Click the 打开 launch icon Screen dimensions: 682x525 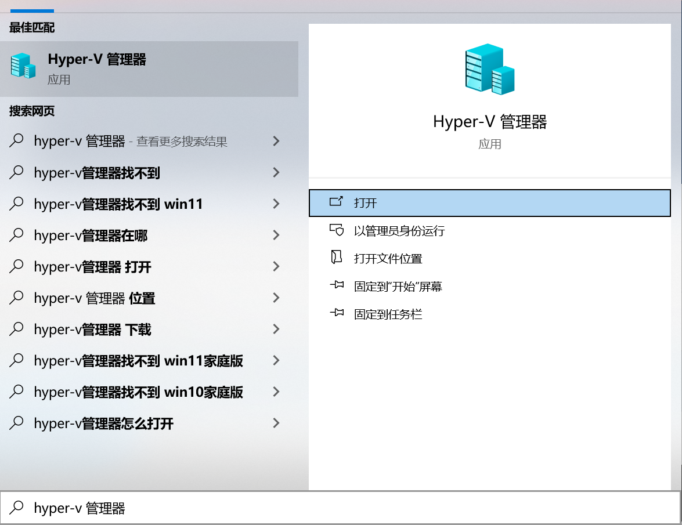click(x=336, y=201)
